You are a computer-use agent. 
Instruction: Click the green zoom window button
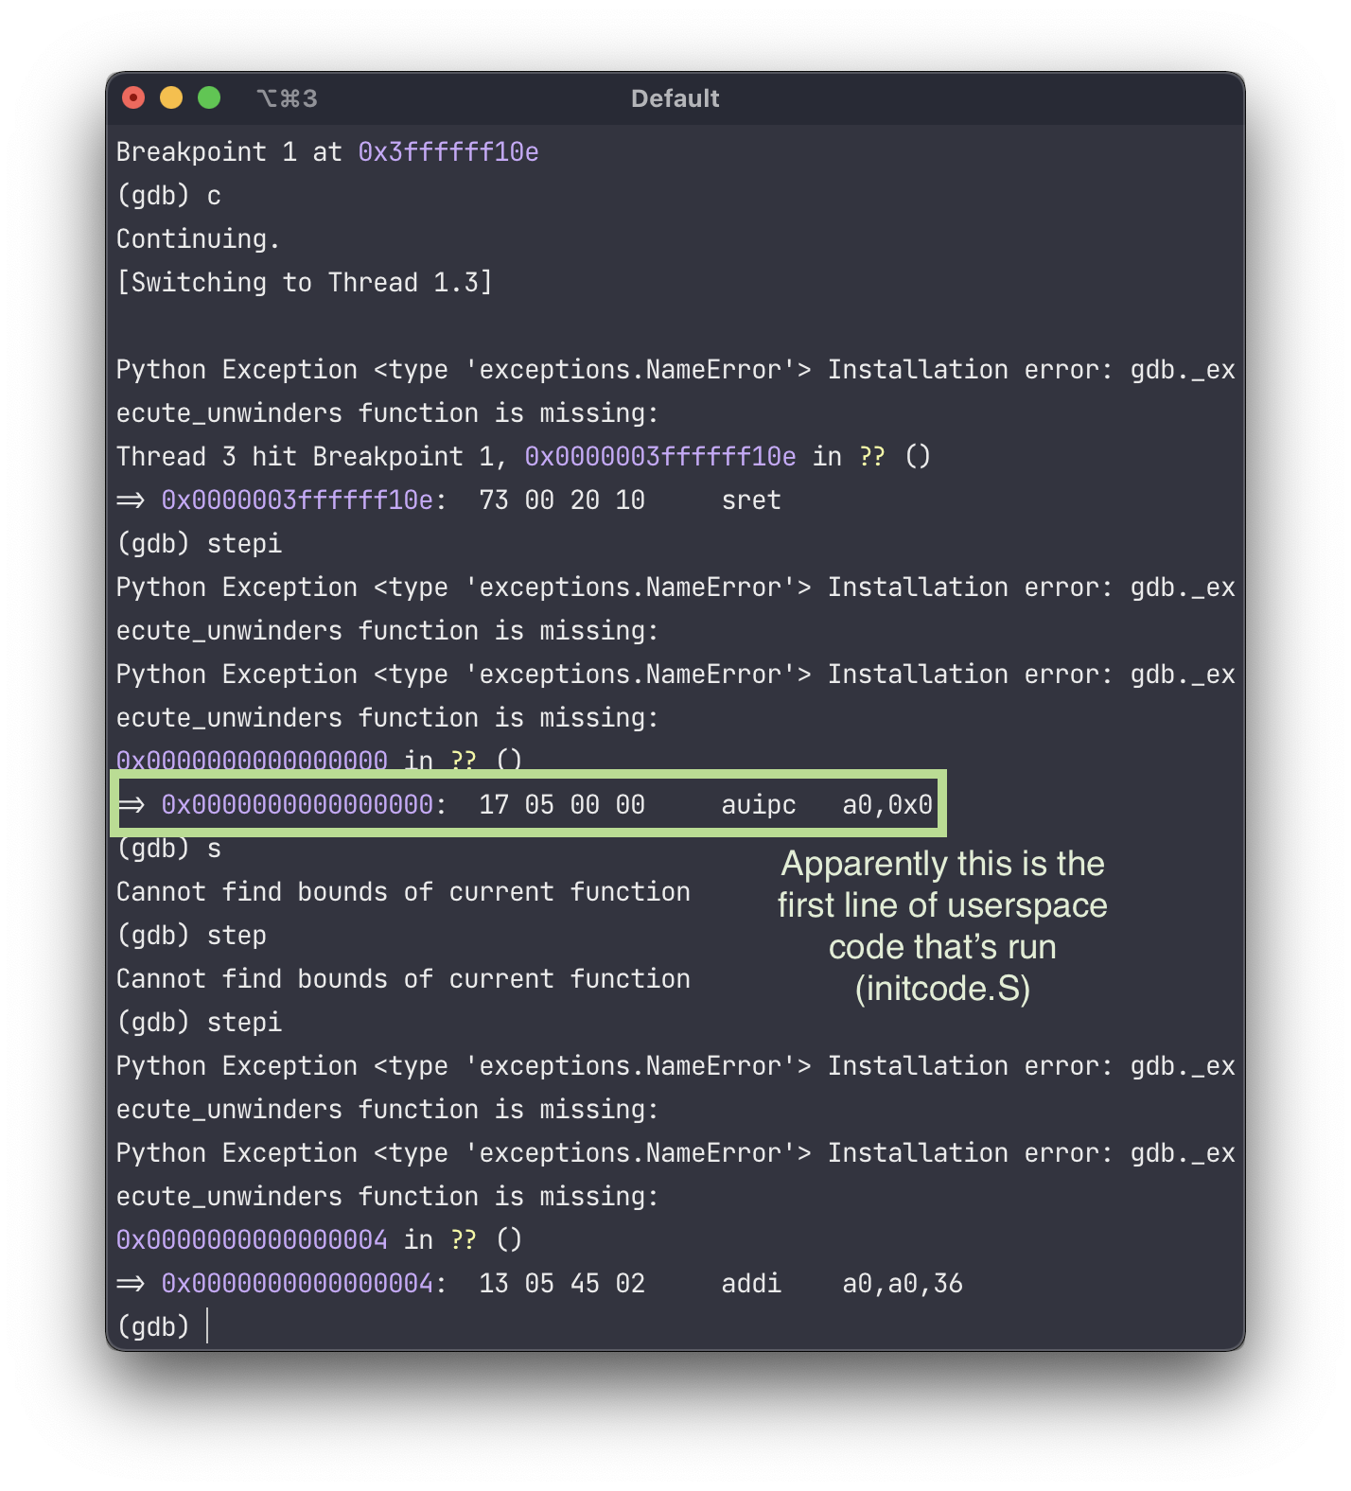(209, 98)
